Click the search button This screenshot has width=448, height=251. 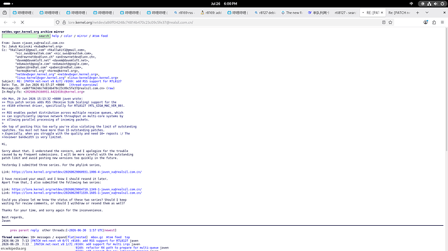tap(44, 36)
